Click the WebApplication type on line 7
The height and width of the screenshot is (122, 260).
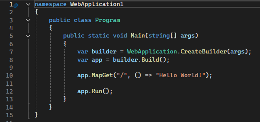tap(152, 52)
